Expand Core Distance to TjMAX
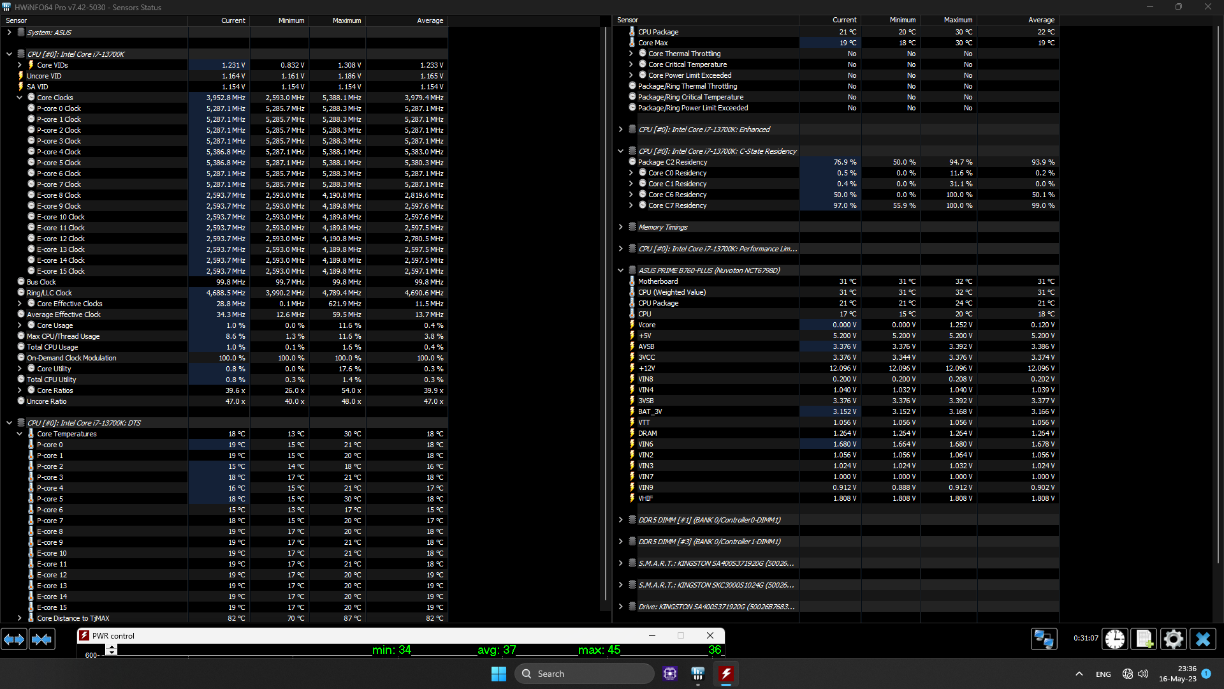This screenshot has width=1224, height=689. pos(20,618)
